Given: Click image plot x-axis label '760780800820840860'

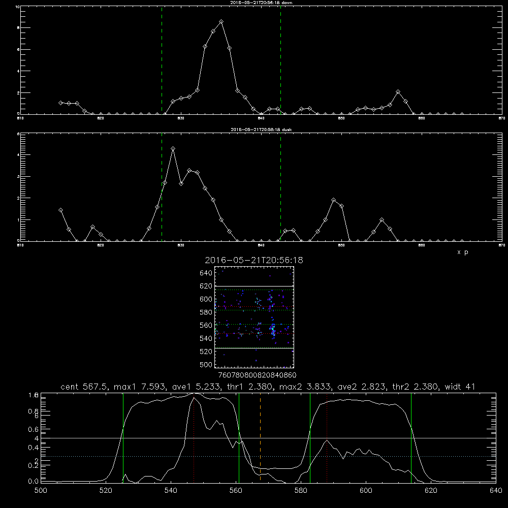Looking at the screenshot, I should tap(257, 375).
